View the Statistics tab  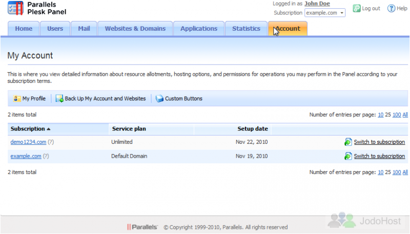[x=246, y=29]
